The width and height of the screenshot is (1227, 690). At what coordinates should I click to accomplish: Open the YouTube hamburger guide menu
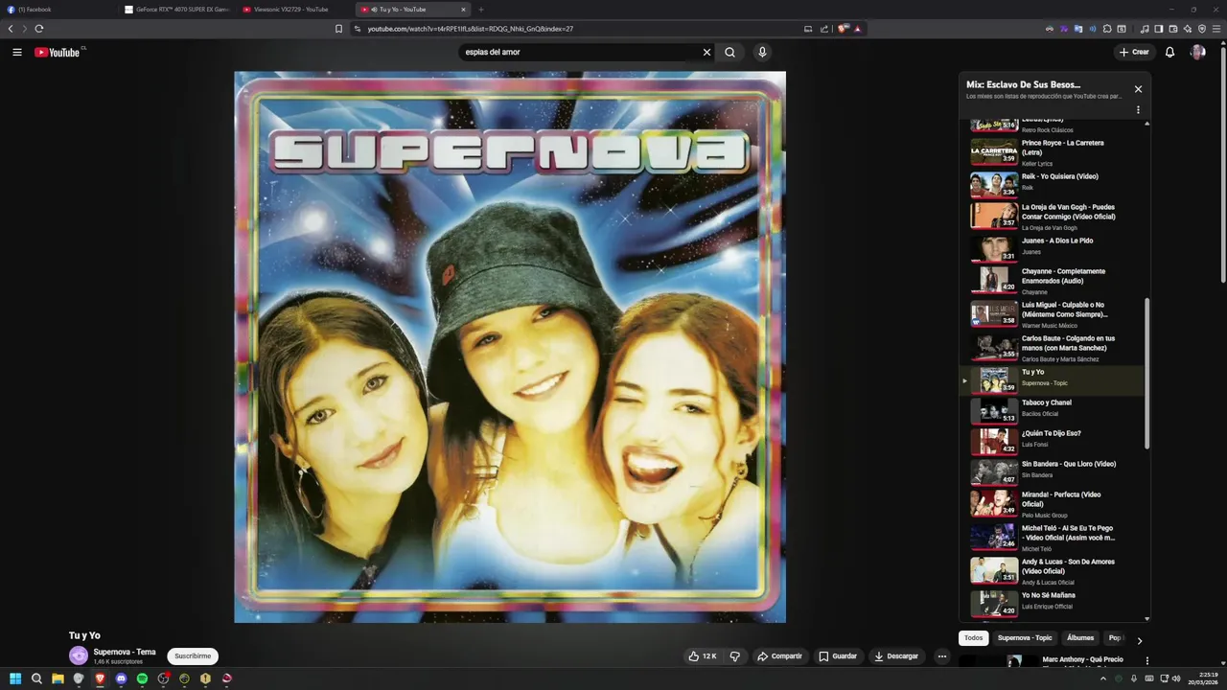coord(17,52)
